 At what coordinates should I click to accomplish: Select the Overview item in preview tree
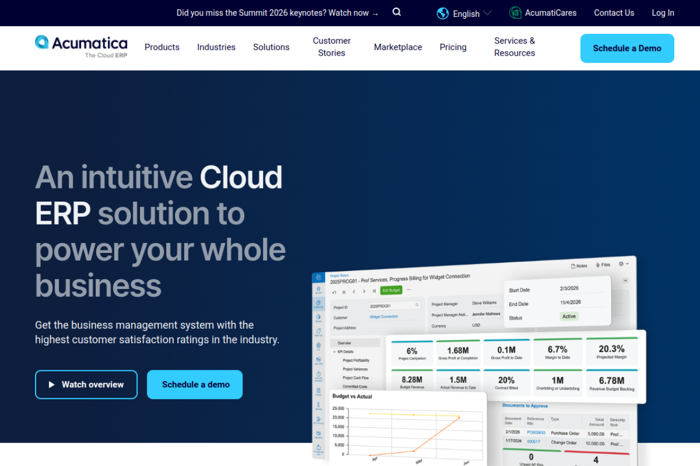(x=355, y=343)
